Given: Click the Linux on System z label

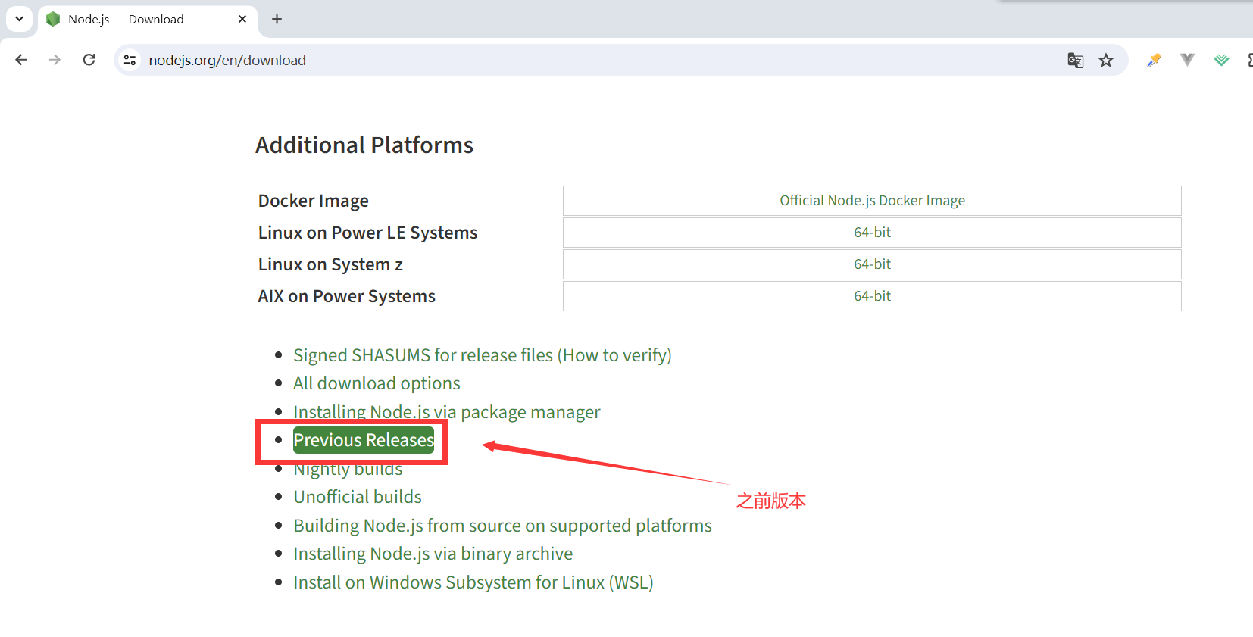Looking at the screenshot, I should coord(330,264).
